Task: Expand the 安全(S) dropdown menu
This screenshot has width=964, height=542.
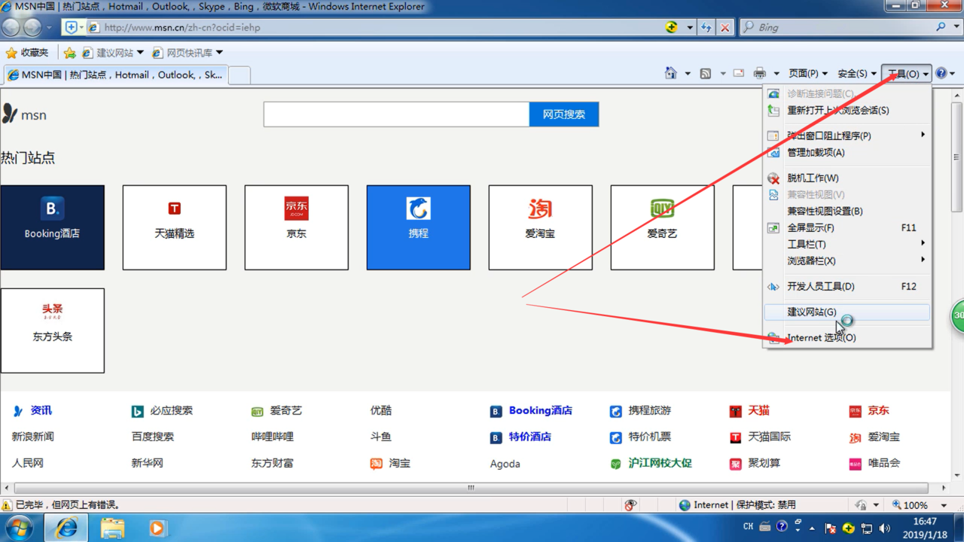Action: [x=857, y=73]
